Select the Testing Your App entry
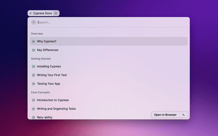This screenshot has width=218, height=136. pos(48,84)
